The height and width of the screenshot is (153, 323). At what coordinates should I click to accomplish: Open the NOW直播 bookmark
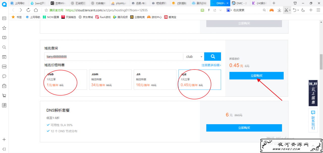pos(51,17)
